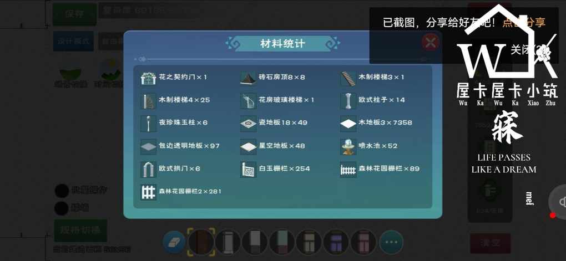Screen dimensions: 566x261
Task: Pick the pink window door icon
Action: click(x=363, y=242)
